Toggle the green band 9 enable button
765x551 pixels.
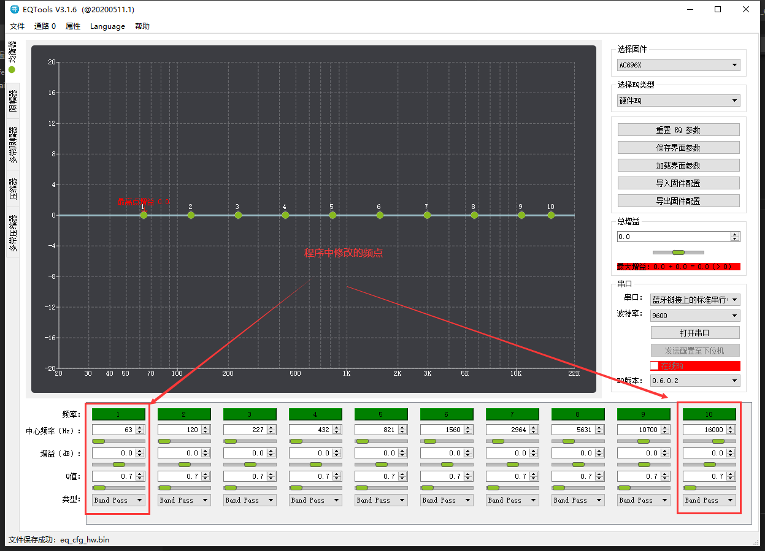pyautogui.click(x=644, y=414)
